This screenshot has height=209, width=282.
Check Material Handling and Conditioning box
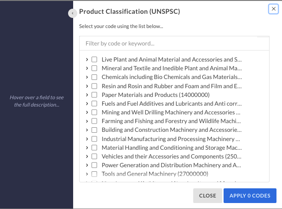pos(94,147)
